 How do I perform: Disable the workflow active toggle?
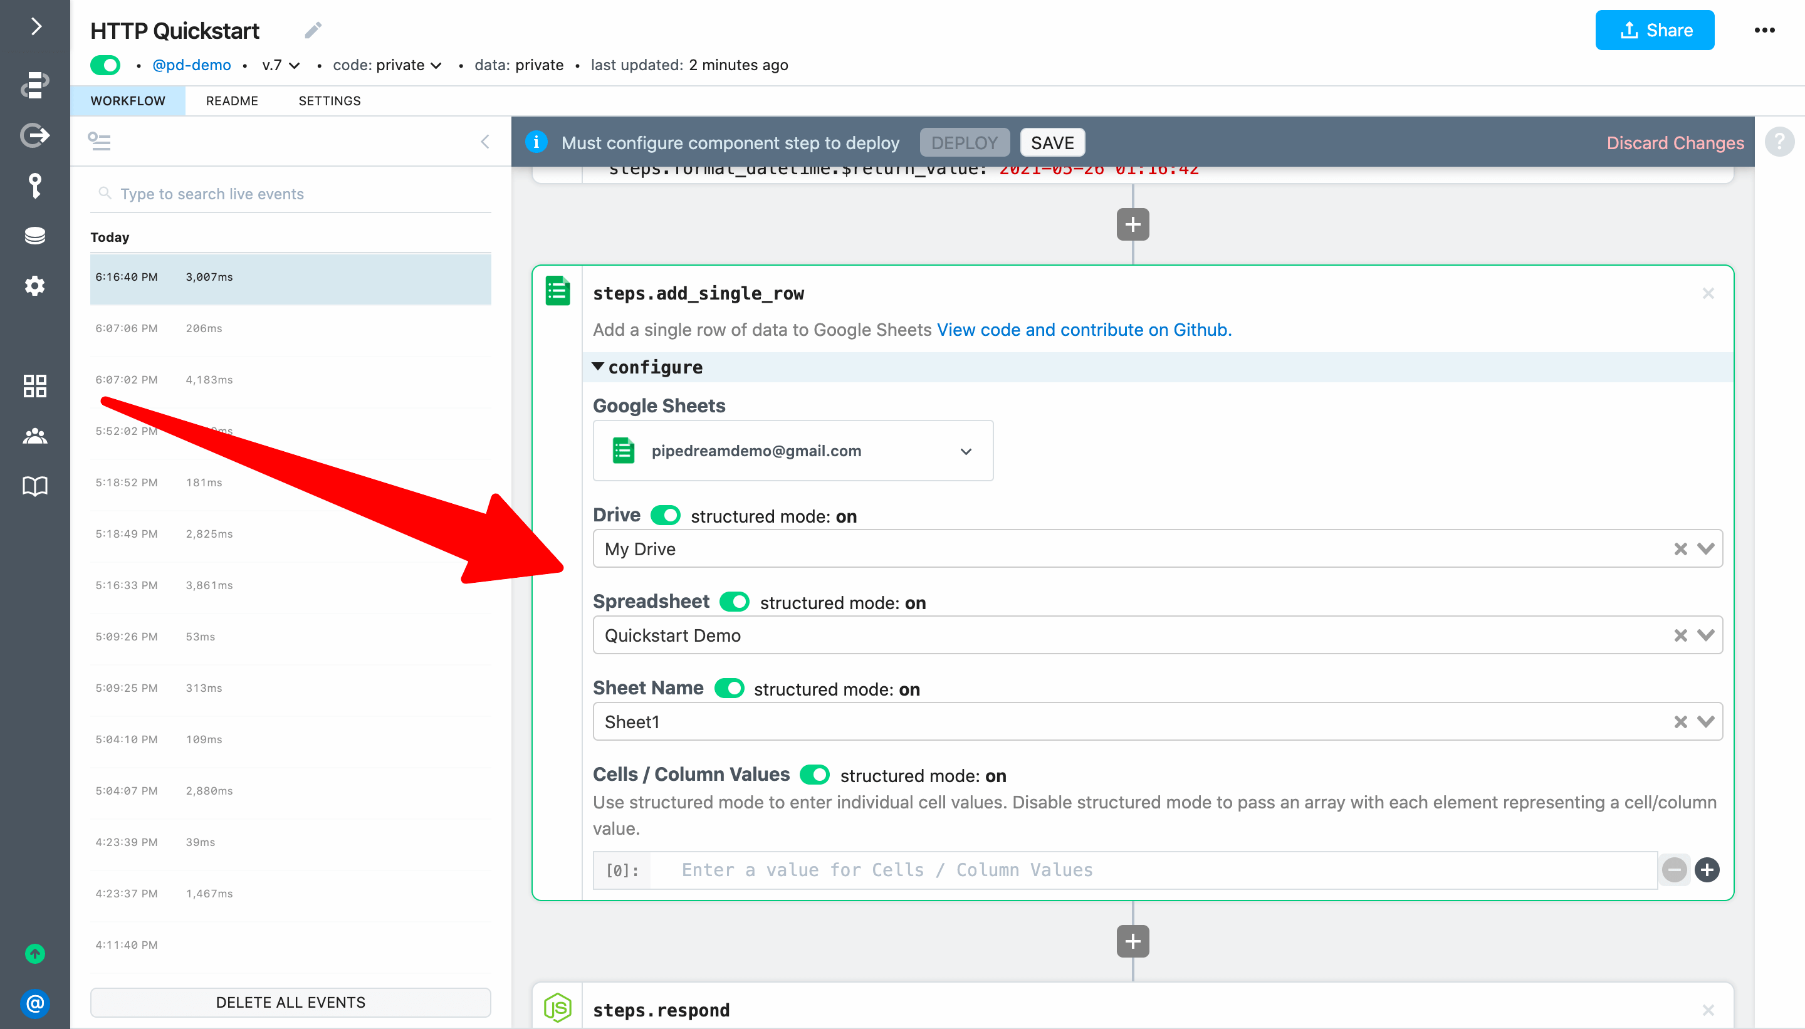(105, 65)
